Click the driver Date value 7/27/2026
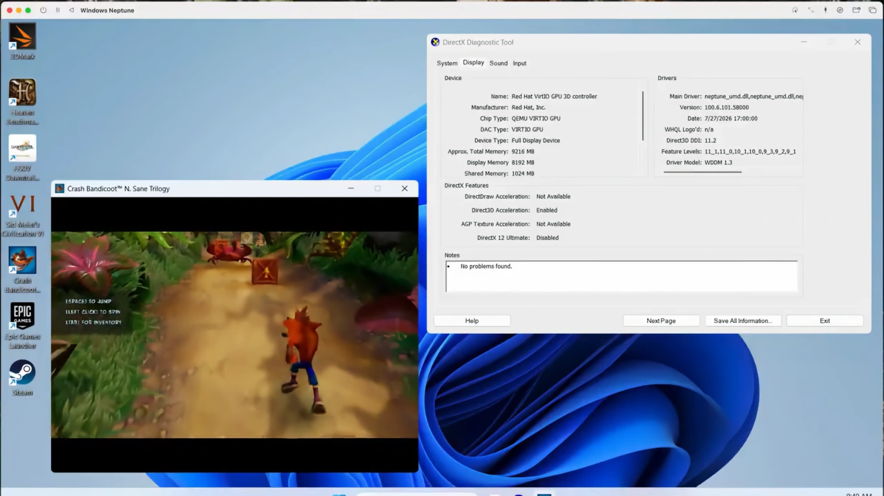Viewport: 884px width, 496px height. click(x=731, y=119)
